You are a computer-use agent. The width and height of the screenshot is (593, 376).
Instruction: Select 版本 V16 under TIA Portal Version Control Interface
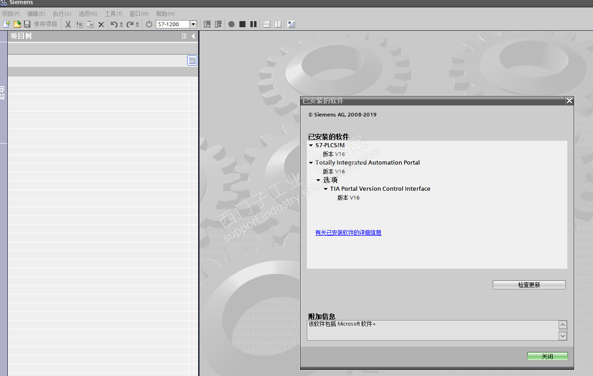click(349, 198)
